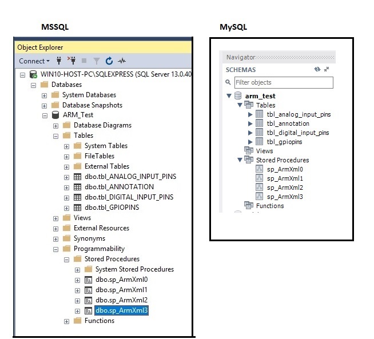Select the tbl_gpiopins table in MySQL
The image size is (374, 339).
tap(284, 142)
